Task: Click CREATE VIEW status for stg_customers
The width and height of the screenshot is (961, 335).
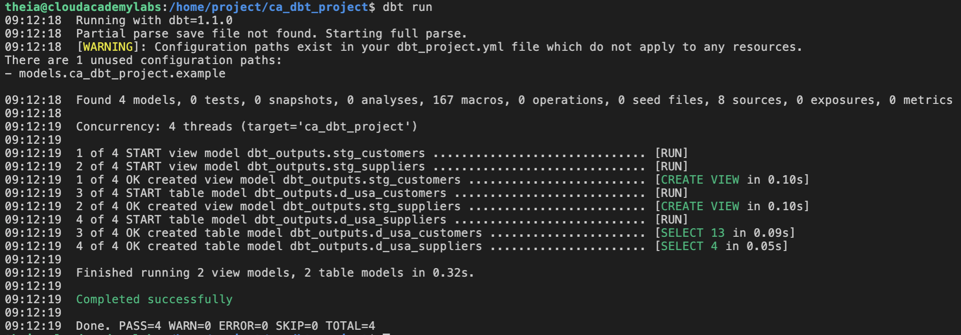Action: (700, 180)
